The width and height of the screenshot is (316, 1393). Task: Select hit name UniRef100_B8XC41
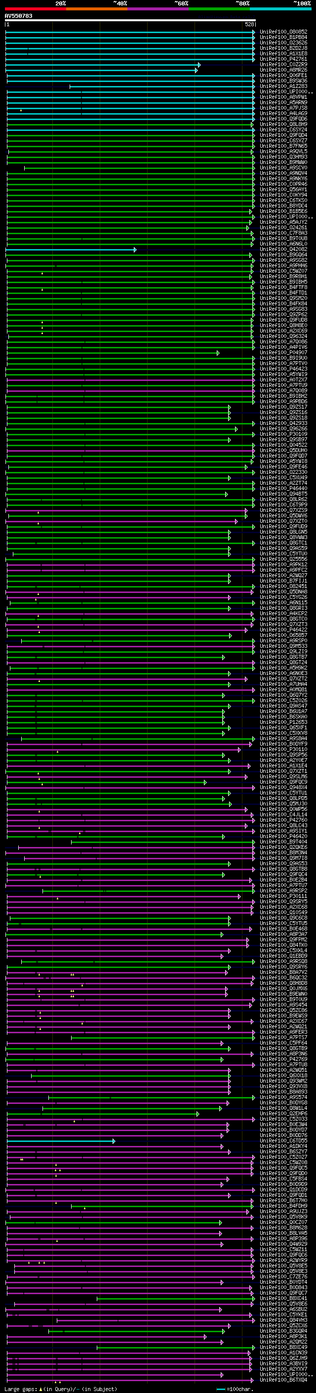click(283, 1298)
